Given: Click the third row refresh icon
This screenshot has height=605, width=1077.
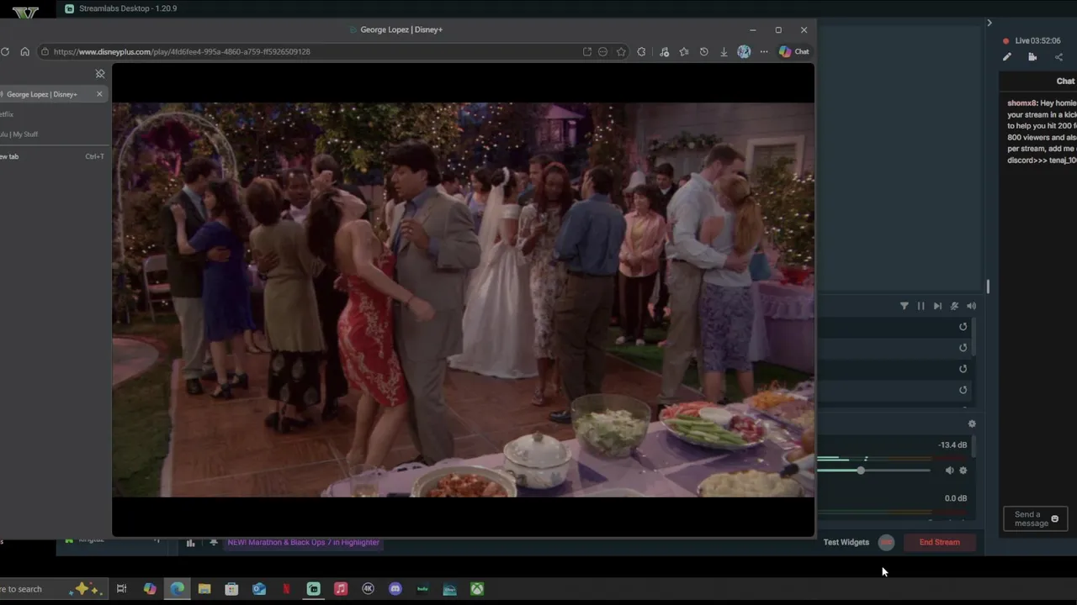Looking at the screenshot, I should [x=963, y=369].
